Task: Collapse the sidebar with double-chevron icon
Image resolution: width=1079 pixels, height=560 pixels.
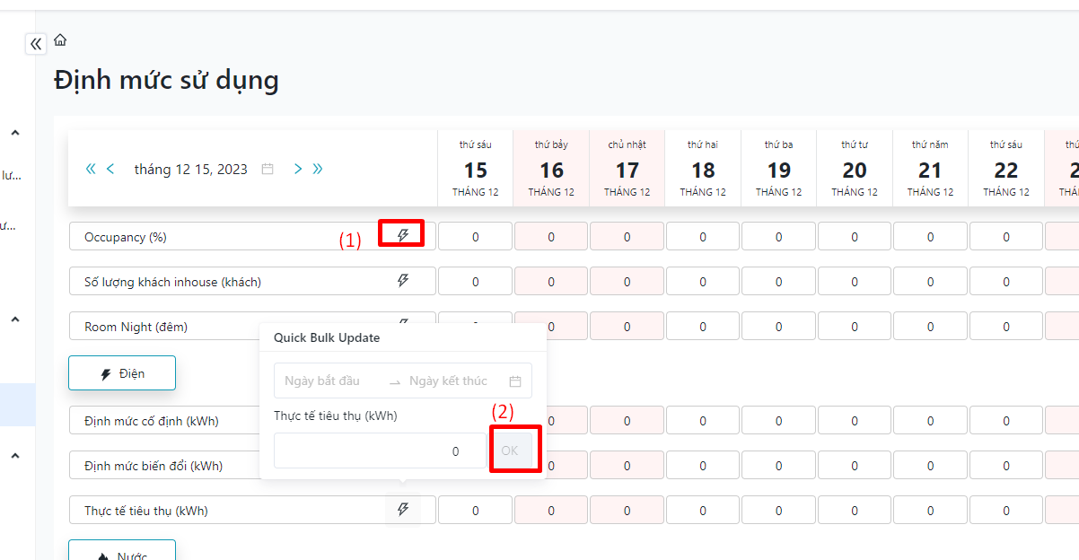Action: click(36, 43)
